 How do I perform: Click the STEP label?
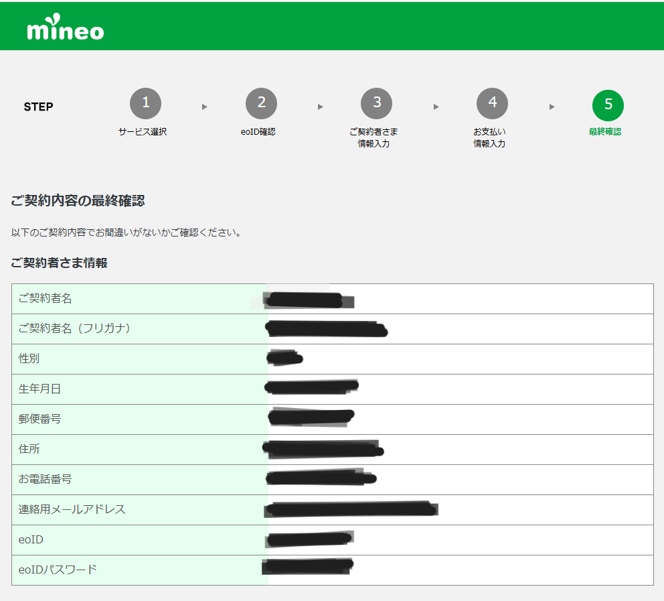coord(39,107)
